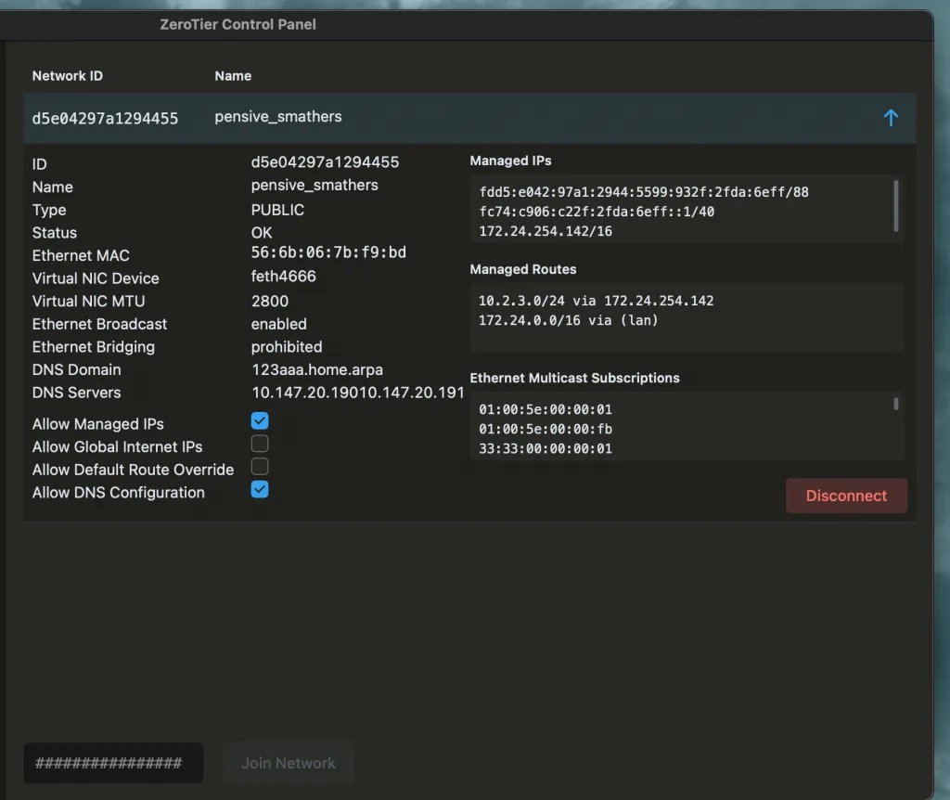Click Ethernet Broadcast value enabled
Screen dimensions: 950x800
278,324
